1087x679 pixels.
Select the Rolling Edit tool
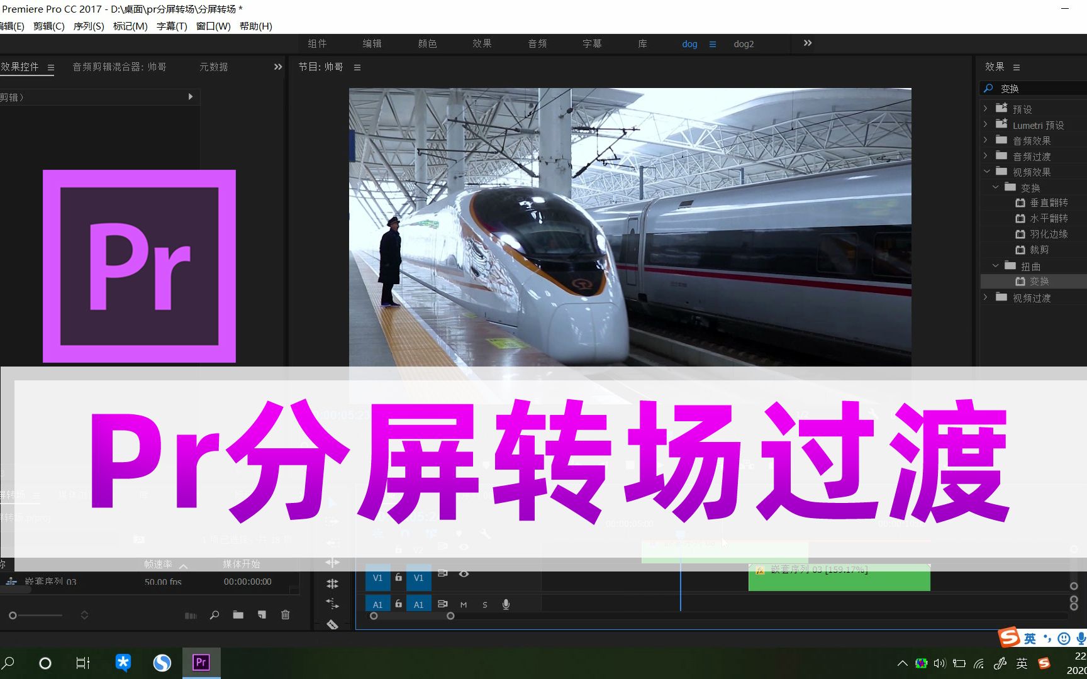(x=332, y=583)
